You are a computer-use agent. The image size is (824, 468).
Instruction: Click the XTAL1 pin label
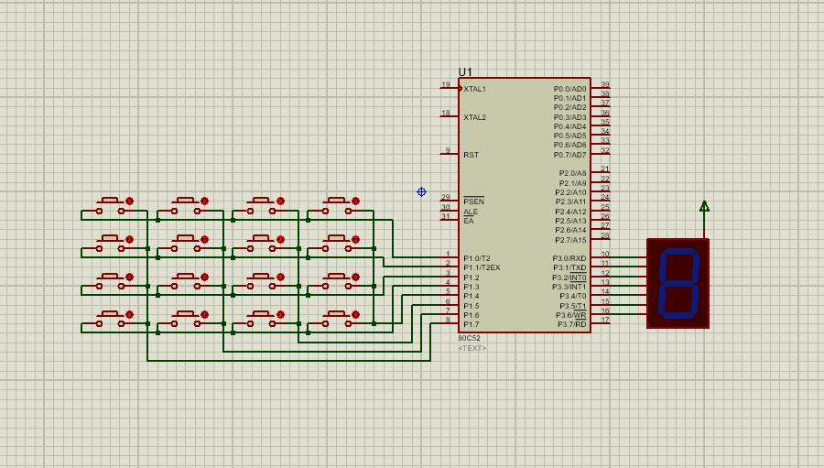point(474,89)
